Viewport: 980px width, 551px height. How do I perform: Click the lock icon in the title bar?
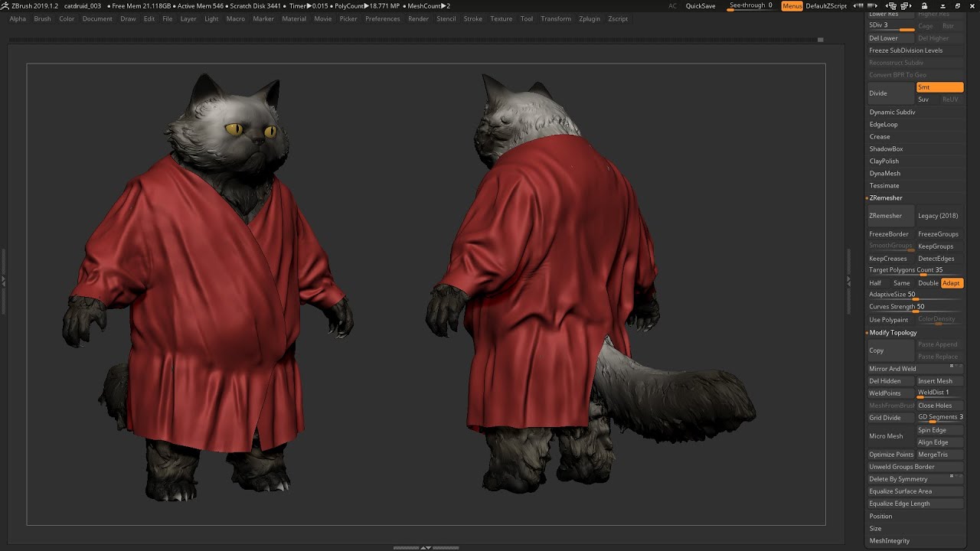click(x=925, y=6)
